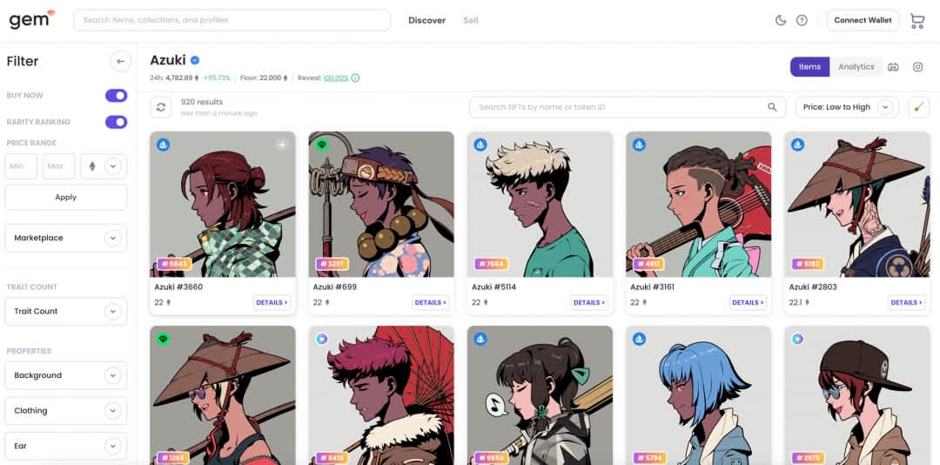Screen dimensions: 940x465
Task: Expand the Background property filter
Action: tap(66, 375)
